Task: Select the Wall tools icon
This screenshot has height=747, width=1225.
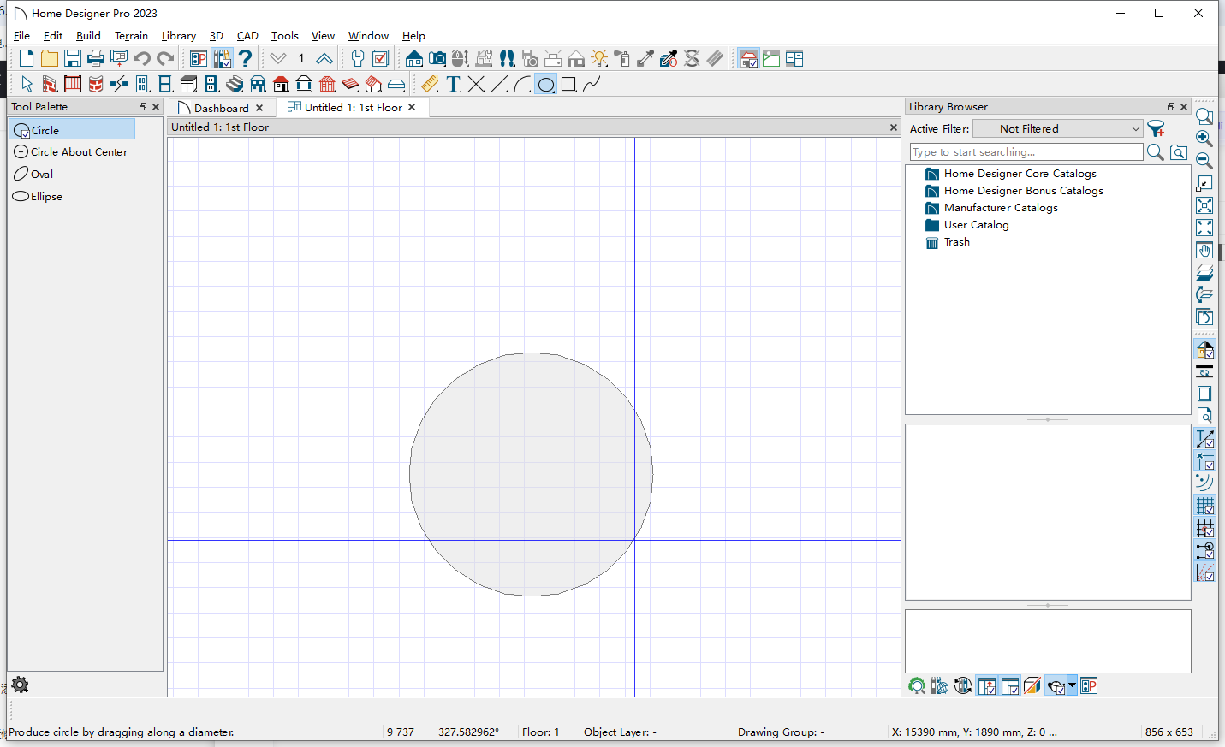Action: (50, 84)
